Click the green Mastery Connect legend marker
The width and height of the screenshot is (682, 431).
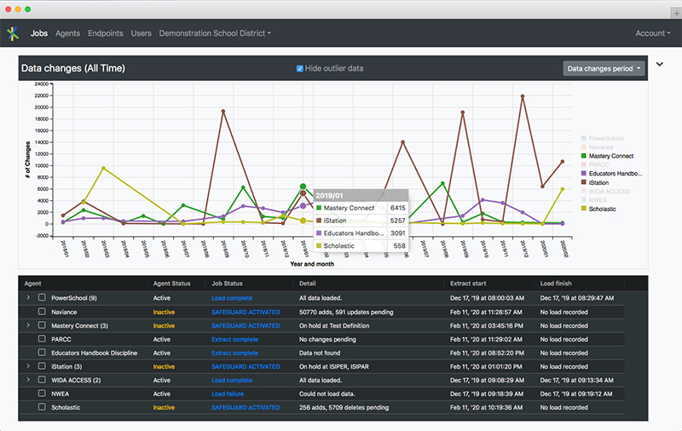pyautogui.click(x=582, y=156)
